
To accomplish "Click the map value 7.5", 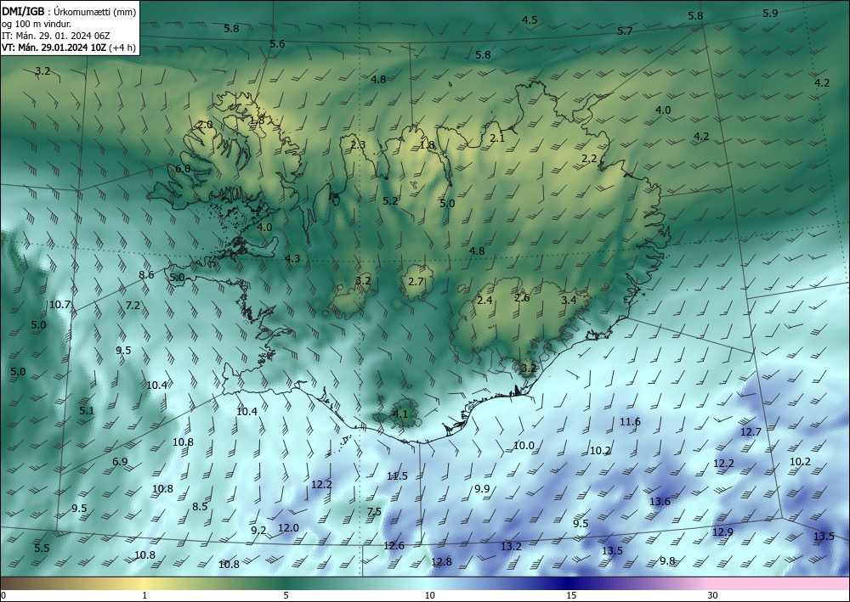I will point(374,512).
